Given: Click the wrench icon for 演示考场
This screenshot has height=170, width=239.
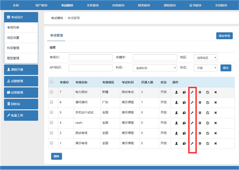Looking at the screenshot, I should tap(192, 143).
